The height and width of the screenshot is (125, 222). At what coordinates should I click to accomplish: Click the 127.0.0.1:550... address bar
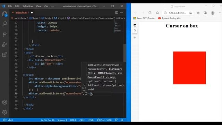(x=177, y=13)
